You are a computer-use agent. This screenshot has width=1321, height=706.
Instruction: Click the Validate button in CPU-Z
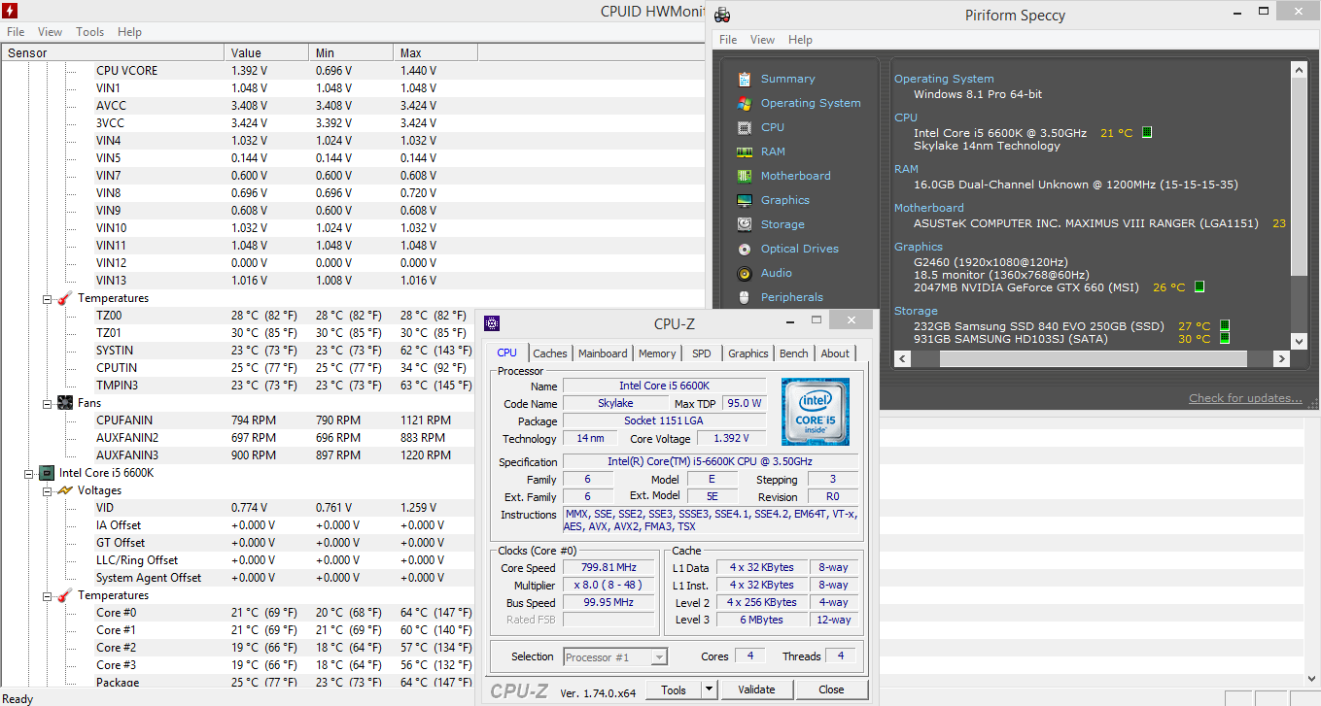[756, 689]
